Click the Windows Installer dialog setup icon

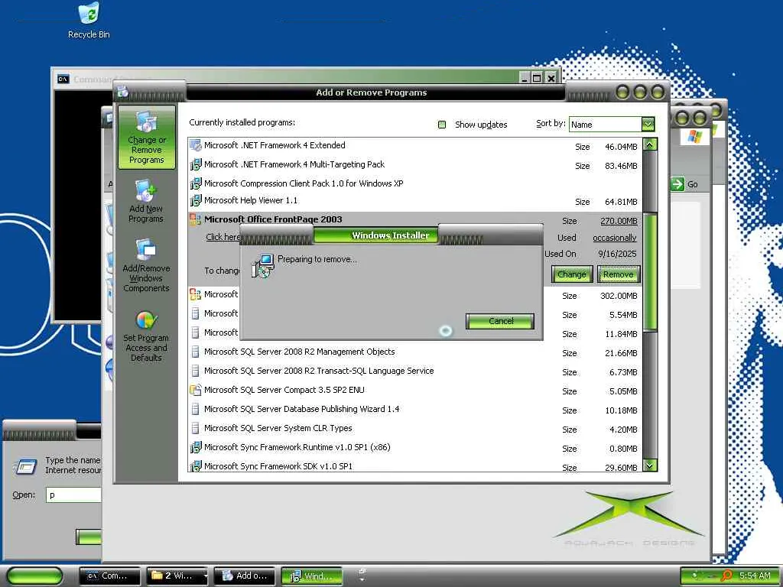click(x=263, y=265)
